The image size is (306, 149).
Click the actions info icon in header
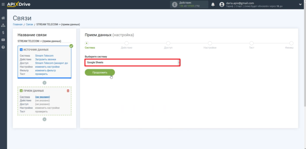[175, 4]
